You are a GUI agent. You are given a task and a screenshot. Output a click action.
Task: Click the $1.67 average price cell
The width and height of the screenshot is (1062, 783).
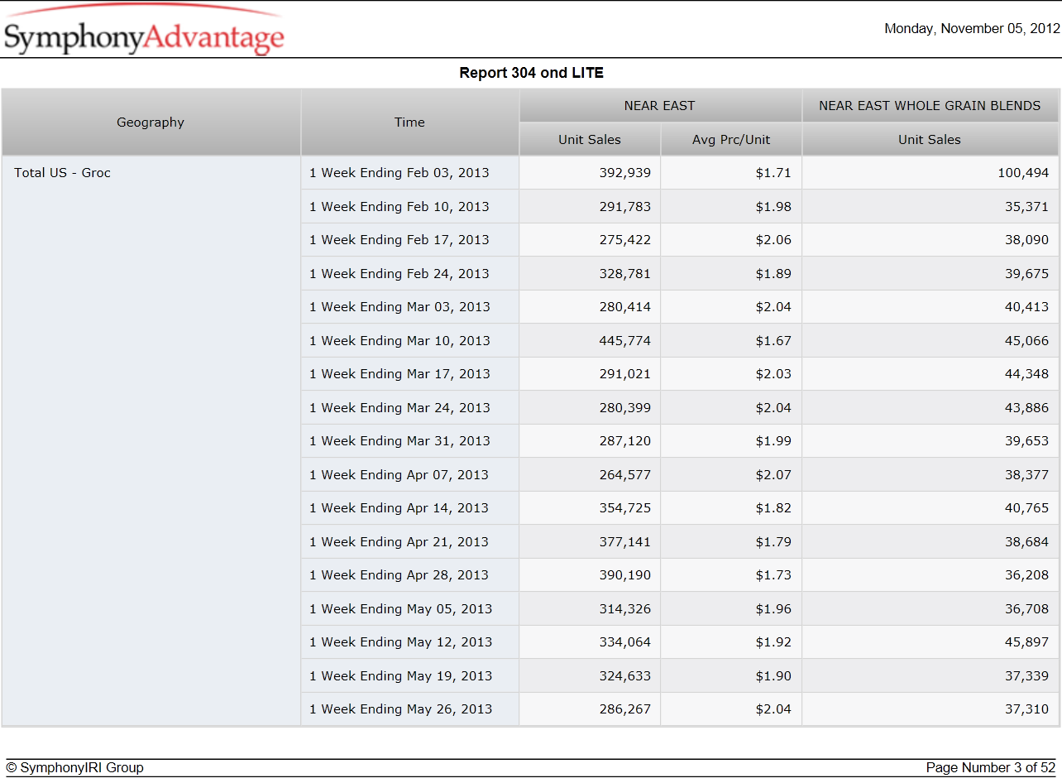(773, 341)
